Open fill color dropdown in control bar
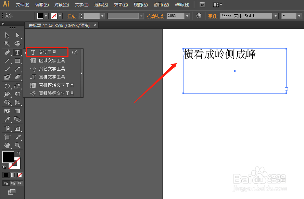This screenshot has height=199, width=304. (46, 16)
